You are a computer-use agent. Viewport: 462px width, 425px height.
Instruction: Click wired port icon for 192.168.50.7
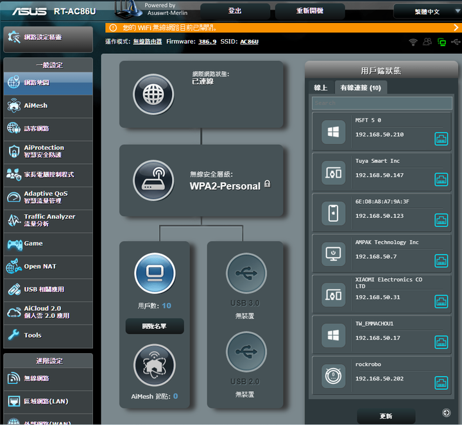coord(441,261)
